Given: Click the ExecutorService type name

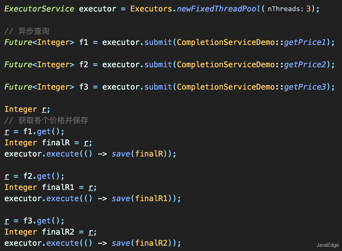Looking at the screenshot, I should (x=39, y=9).
